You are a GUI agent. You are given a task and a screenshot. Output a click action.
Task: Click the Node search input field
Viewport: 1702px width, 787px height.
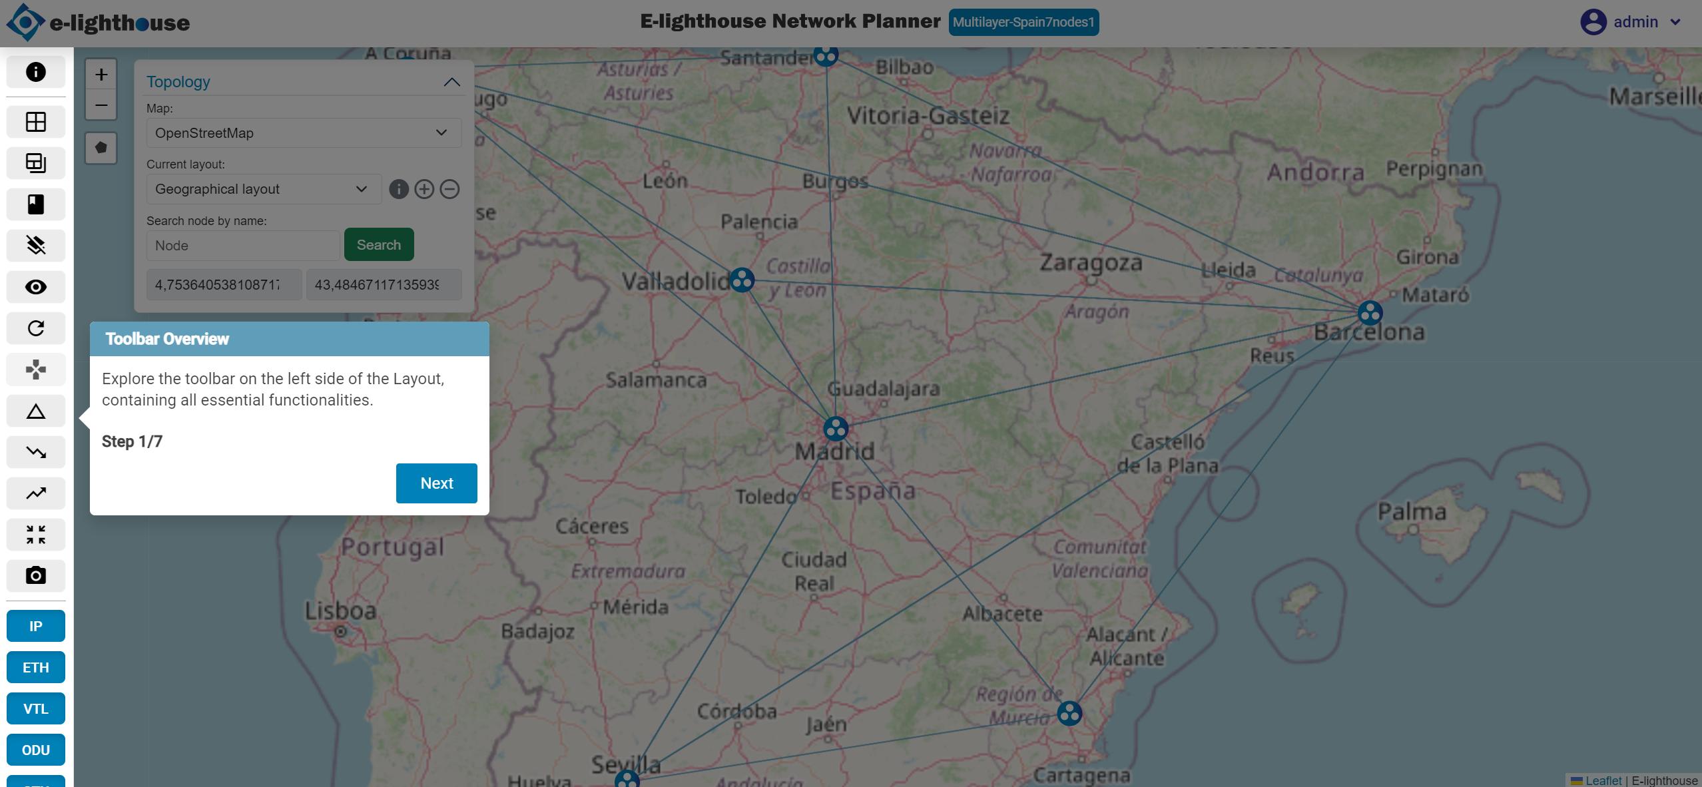tap(243, 246)
